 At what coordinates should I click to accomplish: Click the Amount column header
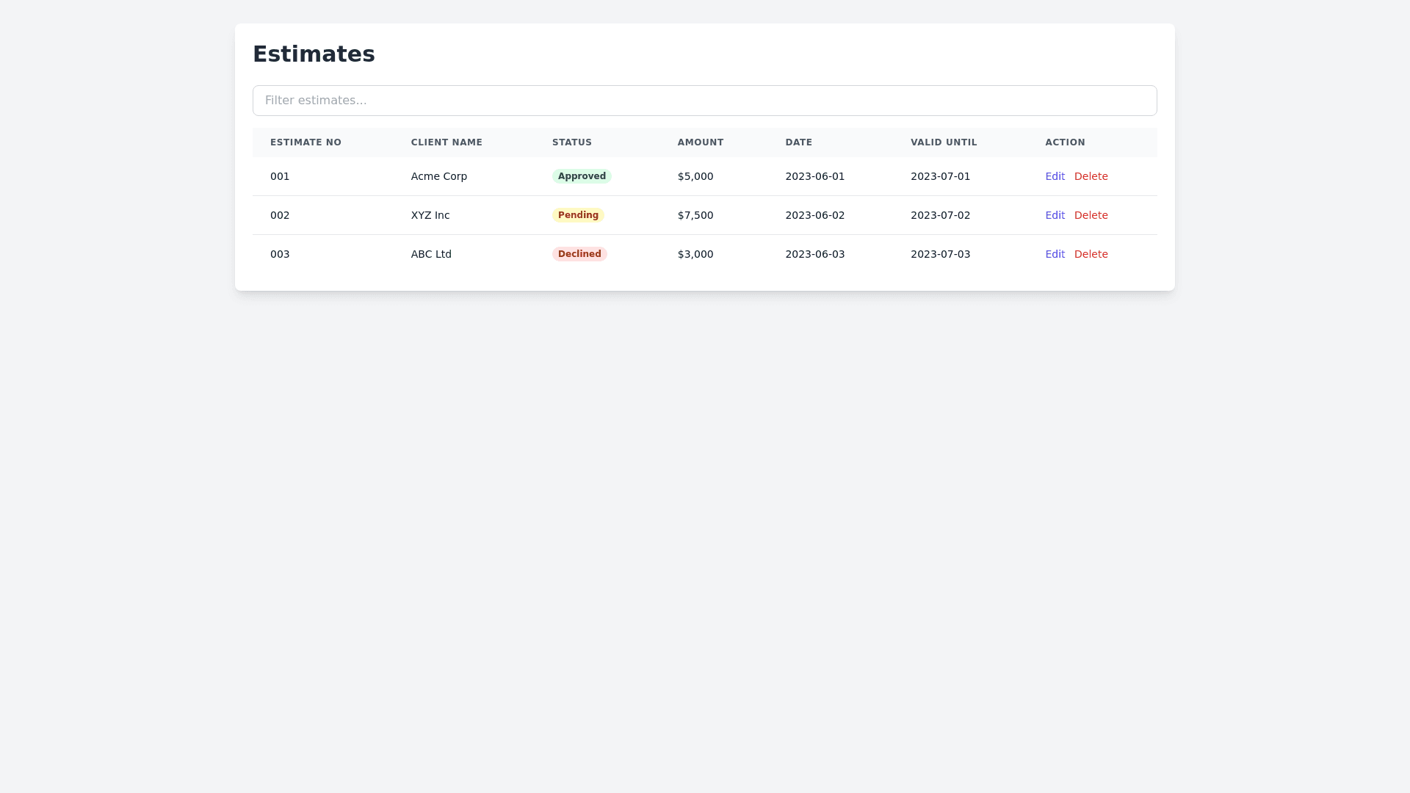[x=700, y=142]
